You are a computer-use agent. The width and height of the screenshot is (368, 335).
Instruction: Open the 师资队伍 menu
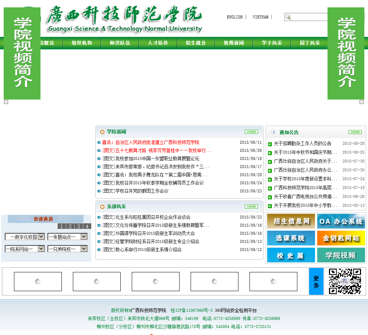pyautogui.click(x=120, y=43)
